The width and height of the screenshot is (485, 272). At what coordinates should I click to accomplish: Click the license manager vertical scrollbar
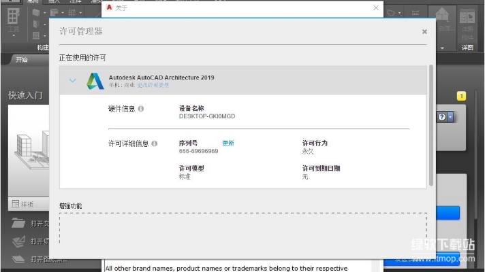(x=431, y=125)
